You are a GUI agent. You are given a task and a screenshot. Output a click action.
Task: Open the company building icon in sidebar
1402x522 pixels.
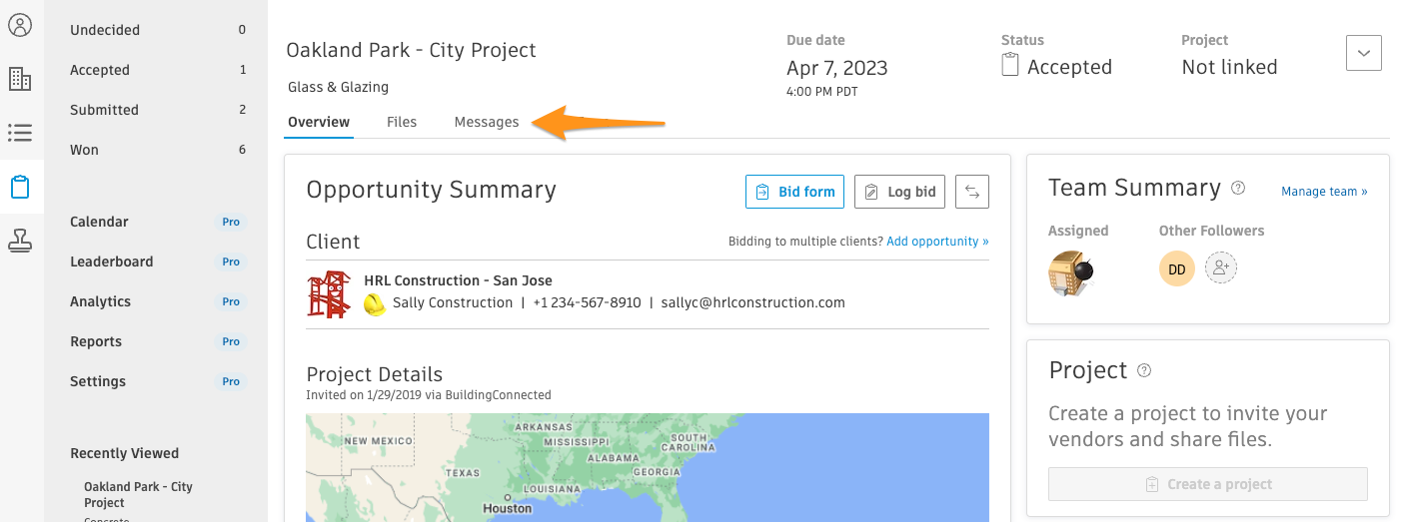(x=20, y=79)
